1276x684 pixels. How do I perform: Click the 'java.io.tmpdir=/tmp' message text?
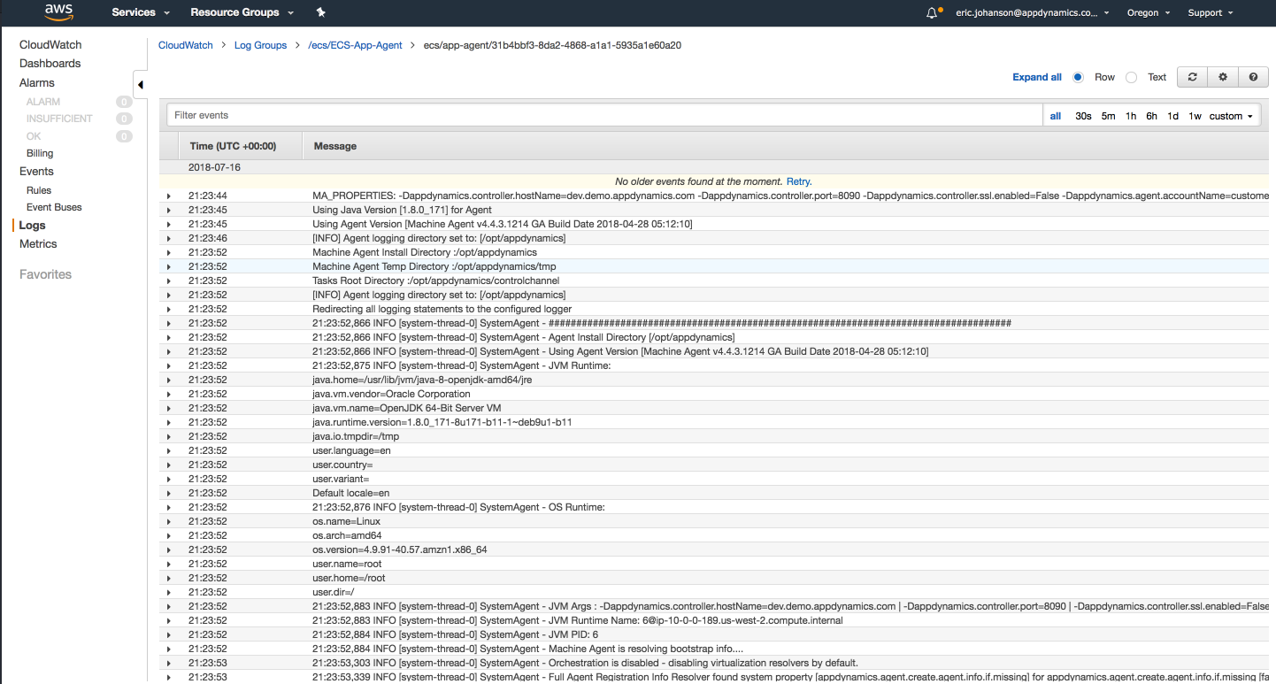tap(356, 436)
